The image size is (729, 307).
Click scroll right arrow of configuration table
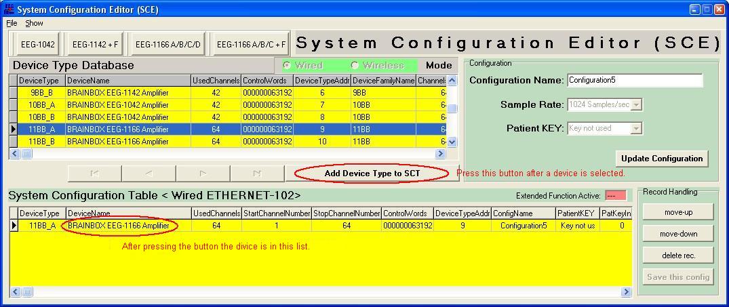tap(626, 291)
